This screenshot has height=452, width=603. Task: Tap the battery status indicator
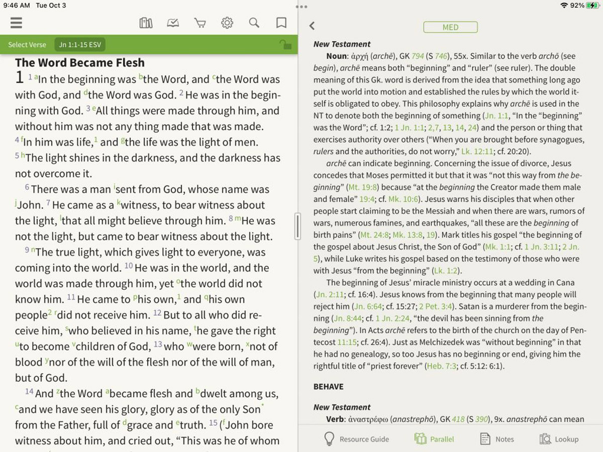click(x=592, y=6)
